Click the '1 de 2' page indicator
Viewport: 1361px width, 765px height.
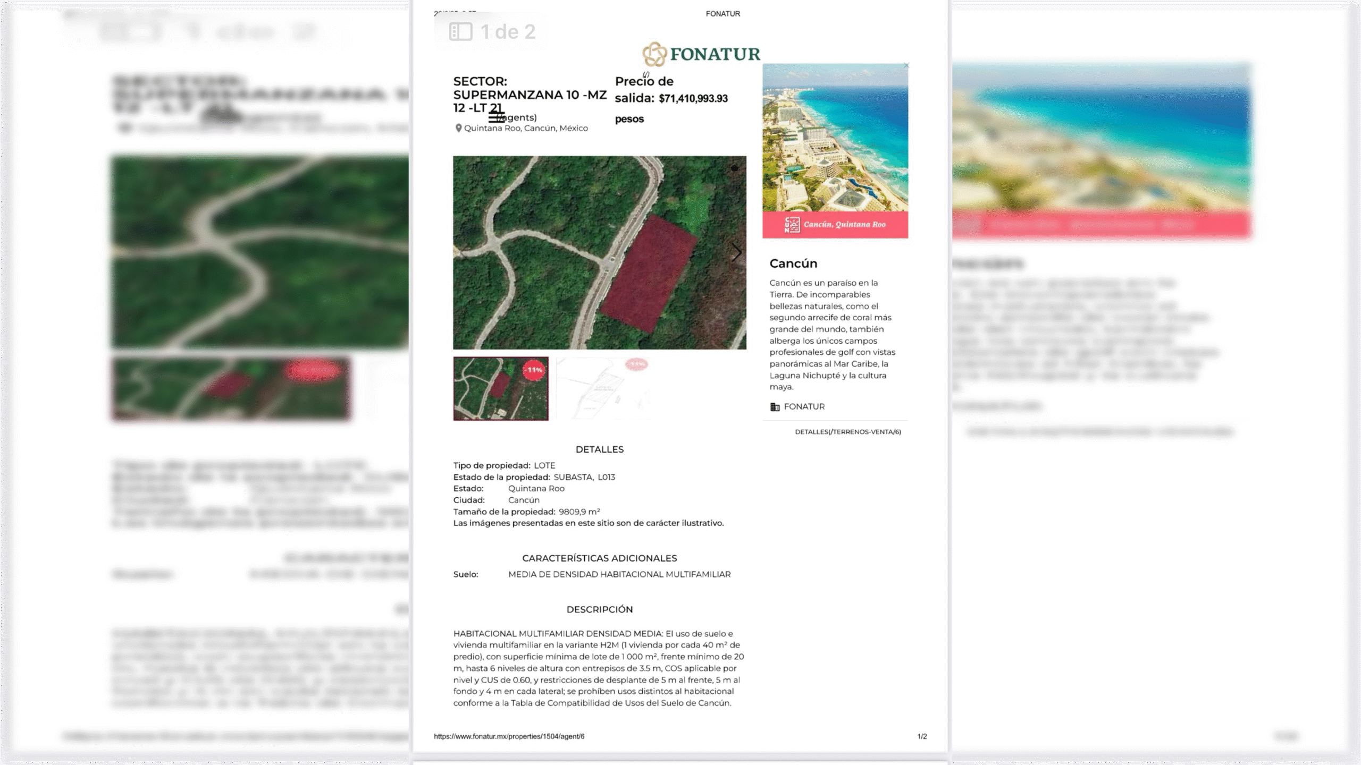point(508,32)
